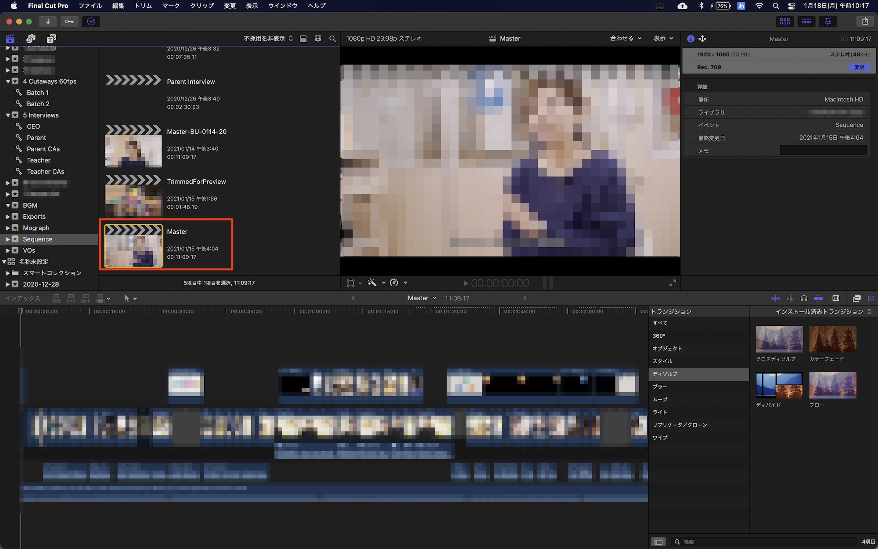Viewport: 878px width, 549px height.
Task: Open the import media window
Action: 48,22
